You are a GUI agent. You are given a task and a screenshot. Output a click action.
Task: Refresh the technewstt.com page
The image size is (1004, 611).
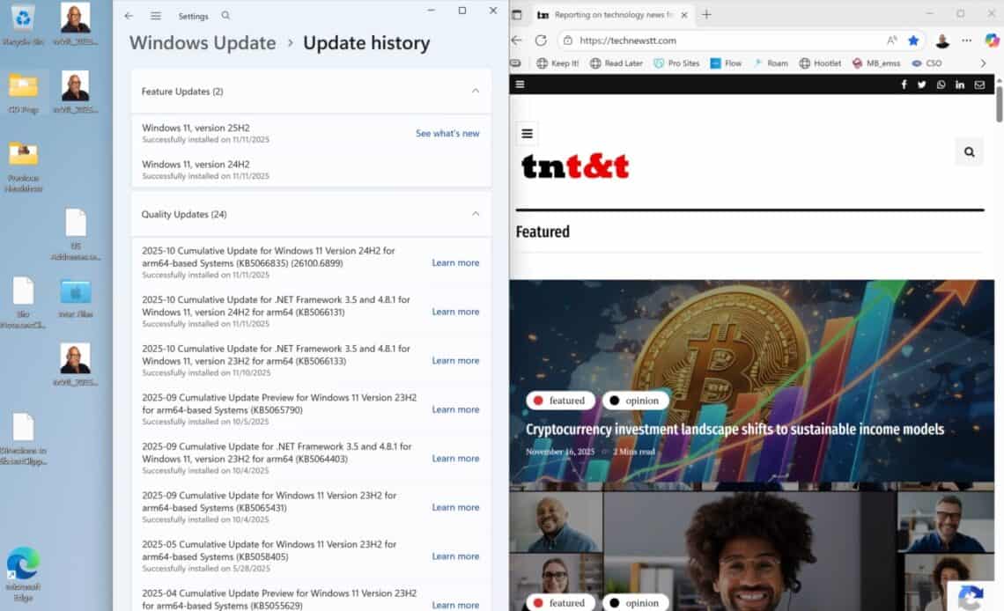541,40
